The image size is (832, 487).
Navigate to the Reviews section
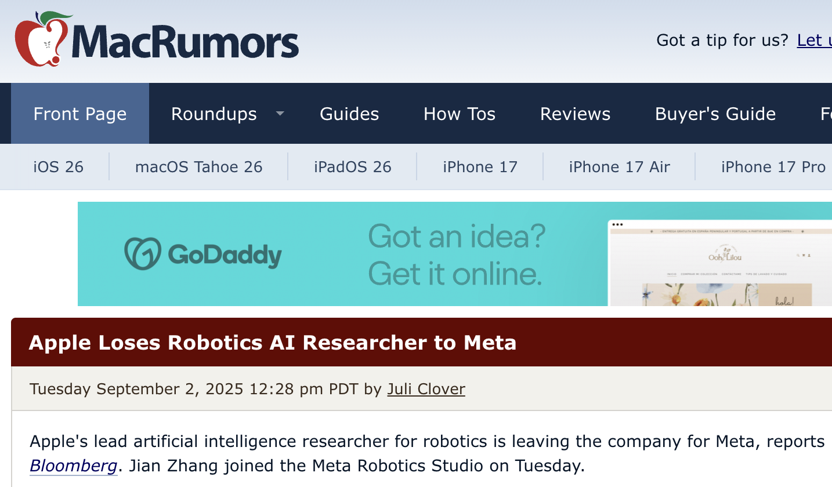(x=575, y=114)
